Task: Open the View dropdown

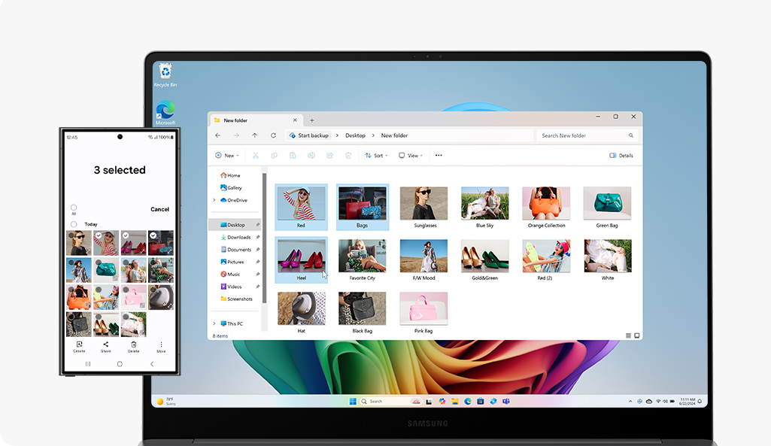Action: click(411, 156)
